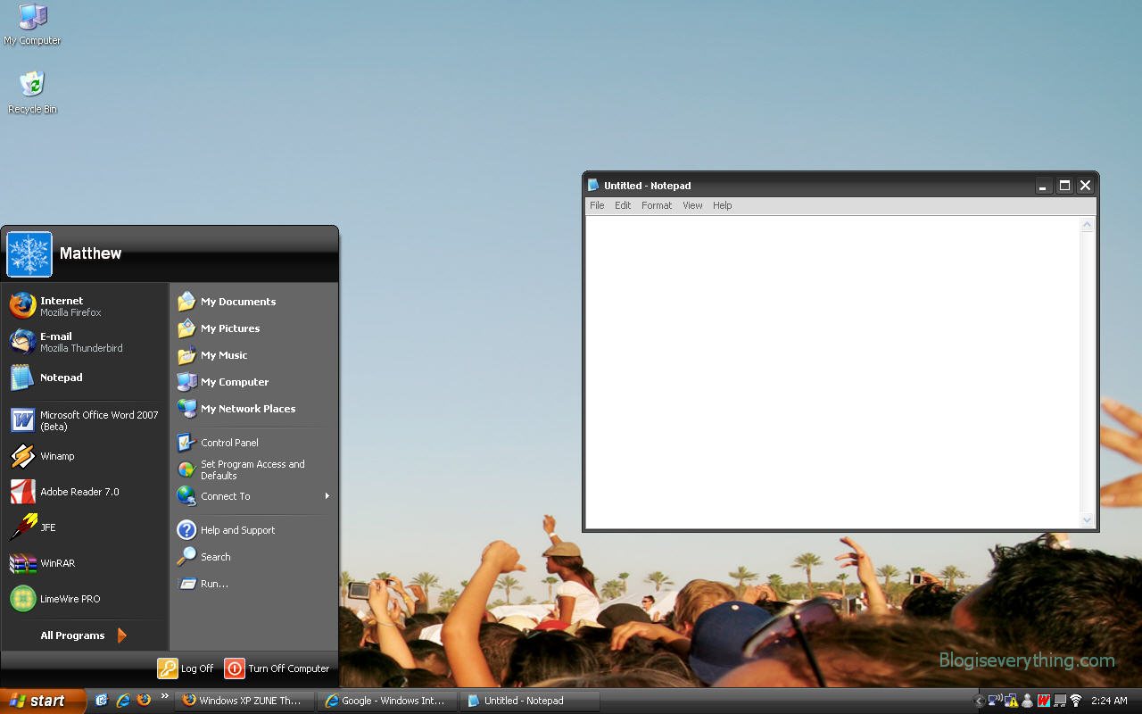Switch to Untitled - Notepad taskbar button
Image resolution: width=1142 pixels, height=714 pixels.
pos(529,701)
